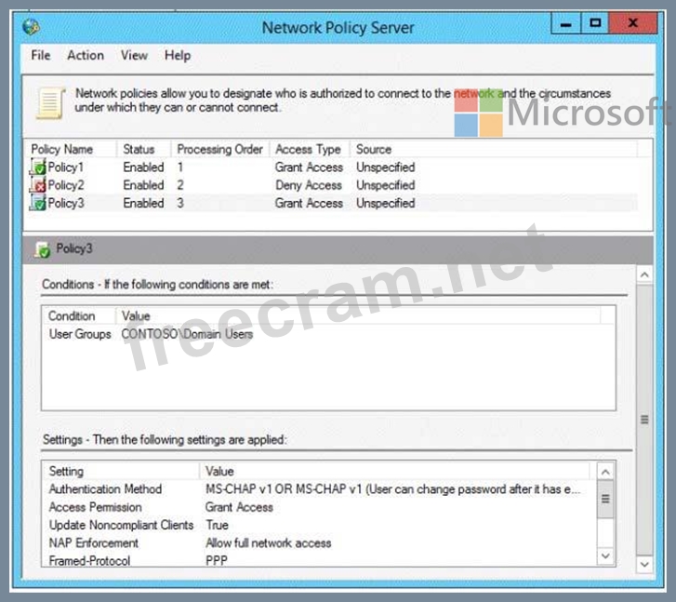Select the Access Permission setting row
This screenshot has width=676, height=602.
coord(319,507)
